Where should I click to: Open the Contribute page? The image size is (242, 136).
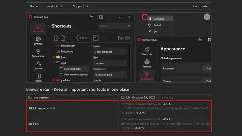[x=200, y=6]
